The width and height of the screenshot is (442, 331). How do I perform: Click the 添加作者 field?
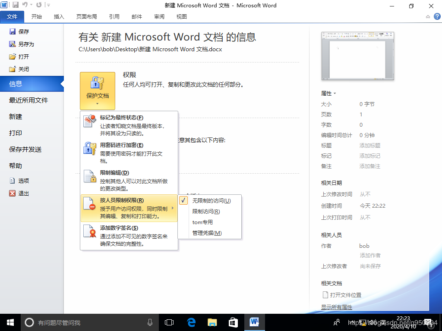tap(370, 255)
